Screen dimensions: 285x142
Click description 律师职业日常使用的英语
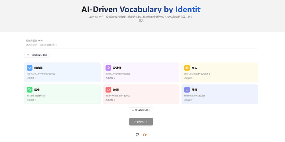[x=194, y=95]
